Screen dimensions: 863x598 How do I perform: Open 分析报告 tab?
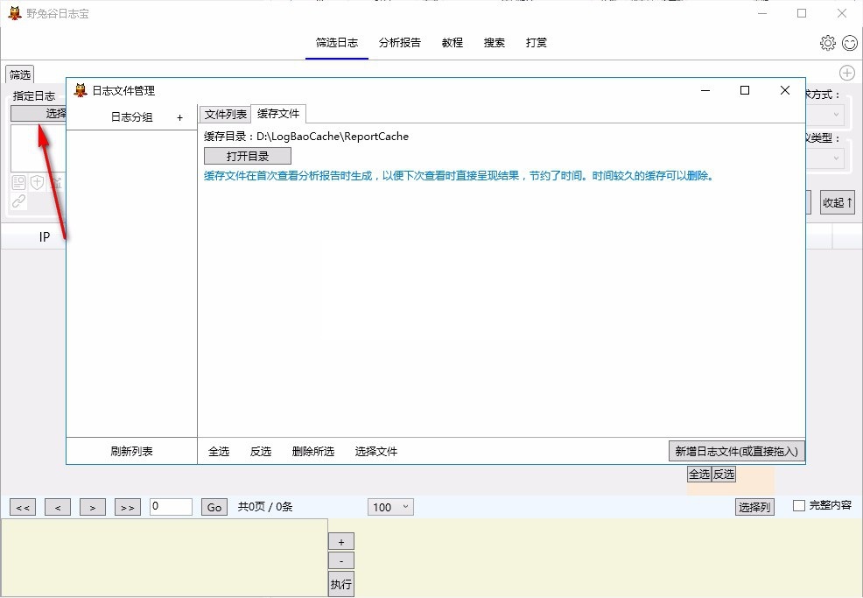400,42
